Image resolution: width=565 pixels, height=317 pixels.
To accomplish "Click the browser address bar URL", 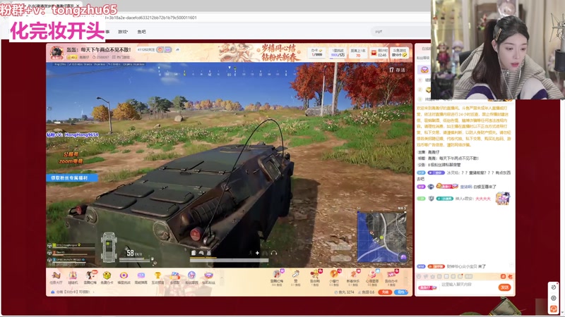I will [150, 18].
